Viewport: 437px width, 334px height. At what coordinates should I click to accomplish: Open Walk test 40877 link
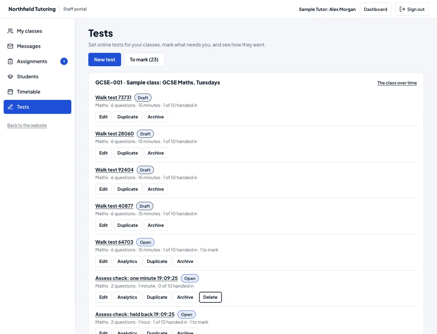pos(114,206)
